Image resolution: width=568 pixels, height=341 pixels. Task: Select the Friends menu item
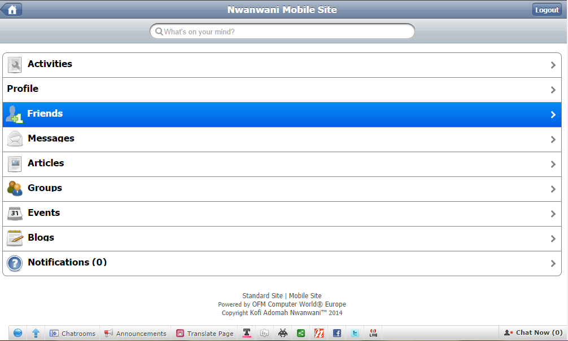pos(282,114)
